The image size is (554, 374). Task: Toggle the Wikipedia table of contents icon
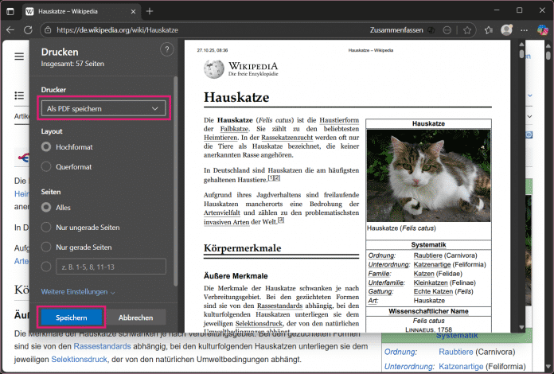[x=19, y=95]
